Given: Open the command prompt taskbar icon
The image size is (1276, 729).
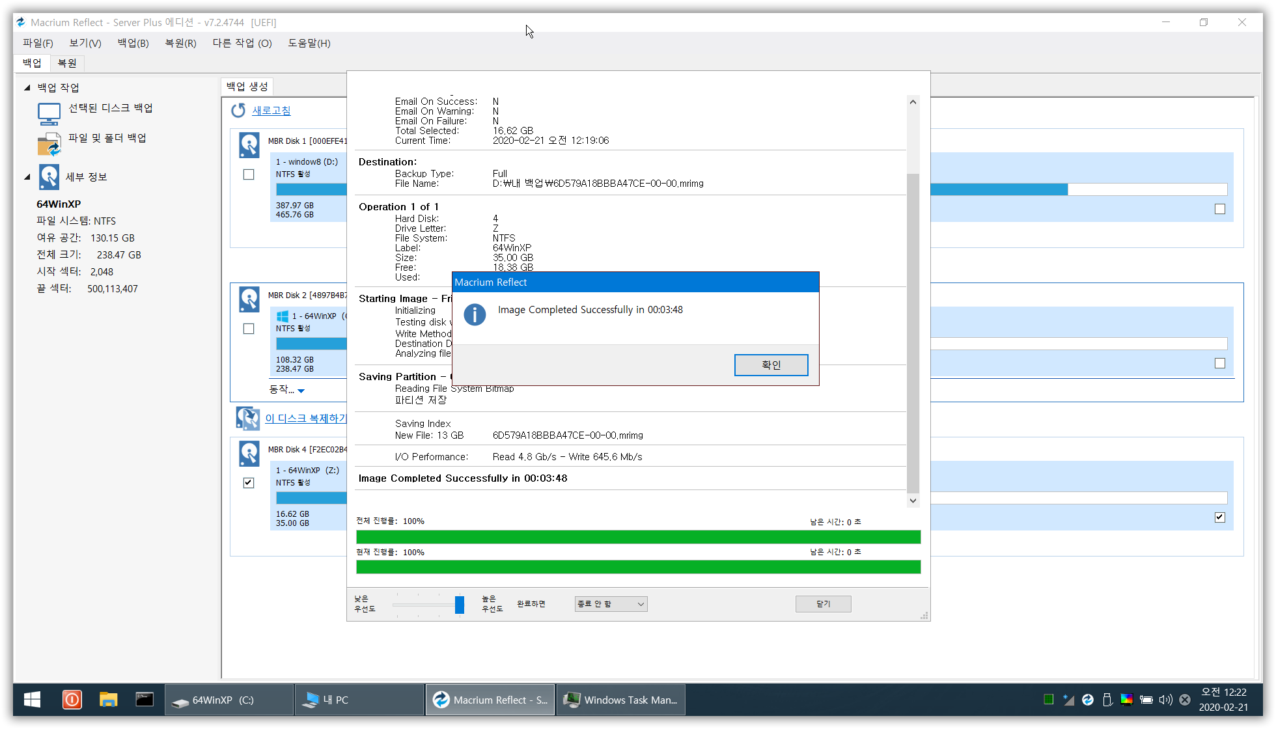Looking at the screenshot, I should click(x=145, y=700).
